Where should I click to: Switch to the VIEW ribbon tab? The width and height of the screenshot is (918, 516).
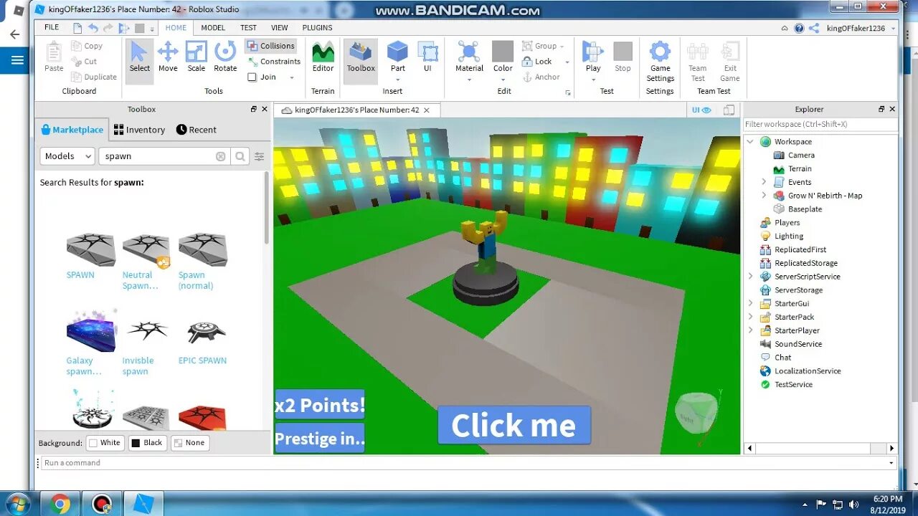pos(280,27)
